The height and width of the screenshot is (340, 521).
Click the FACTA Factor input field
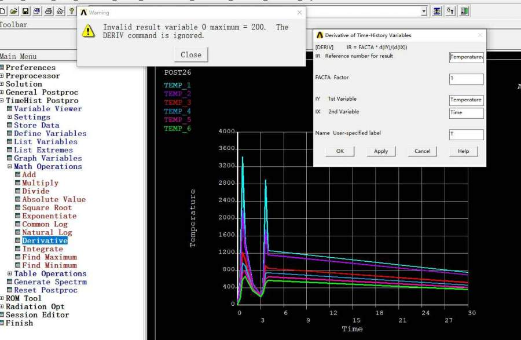point(466,79)
